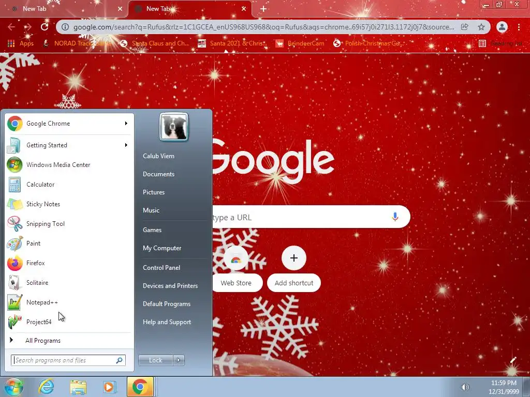This screenshot has height=397, width=530.
Task: Open Documents from Start menu
Action: click(x=158, y=174)
